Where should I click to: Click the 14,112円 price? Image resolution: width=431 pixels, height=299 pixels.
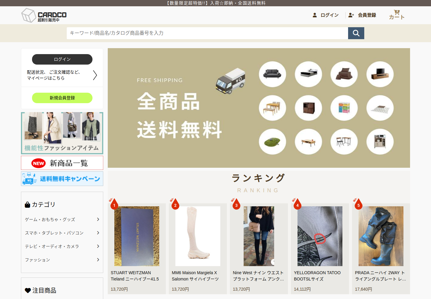pyautogui.click(x=302, y=289)
